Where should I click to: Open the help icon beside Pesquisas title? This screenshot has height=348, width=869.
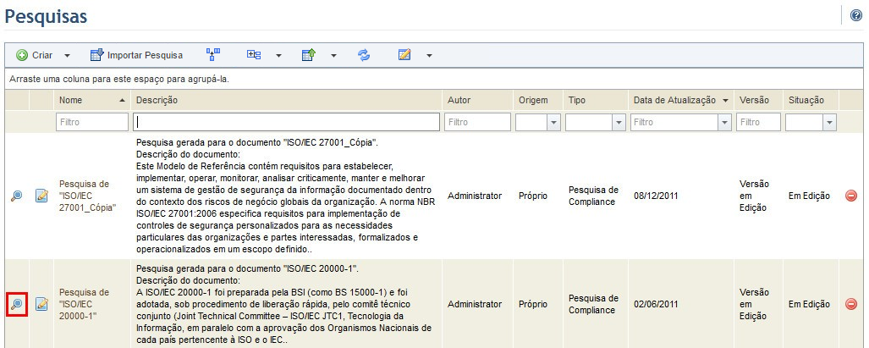(x=855, y=15)
